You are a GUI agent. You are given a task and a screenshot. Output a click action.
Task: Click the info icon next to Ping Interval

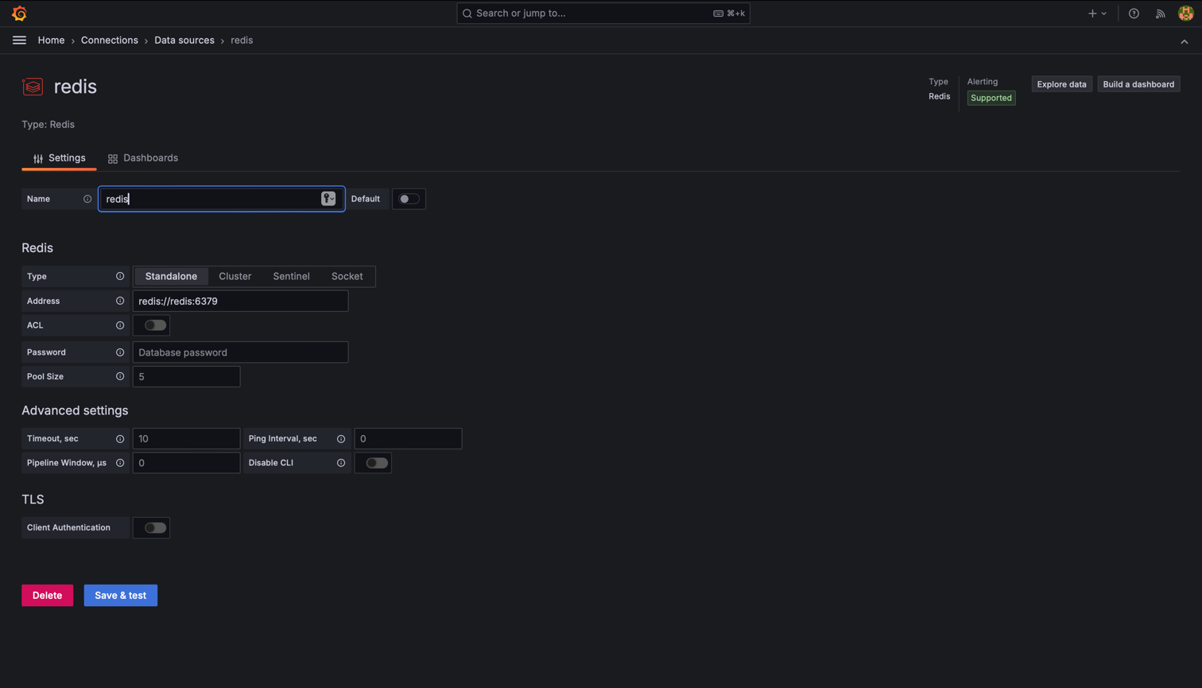pyautogui.click(x=341, y=439)
